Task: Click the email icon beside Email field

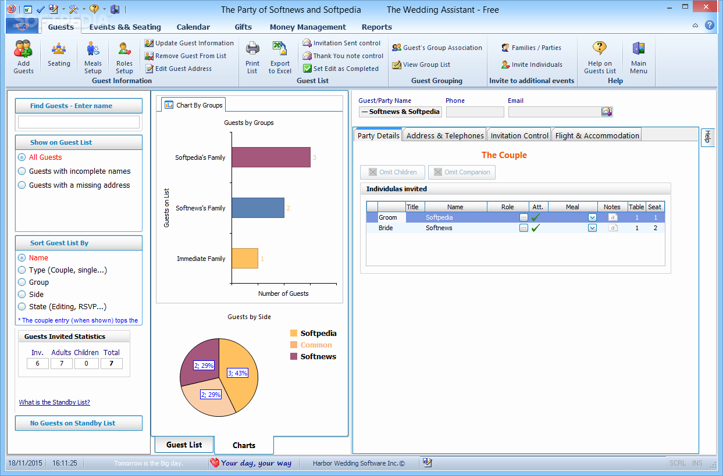Action: click(x=606, y=112)
